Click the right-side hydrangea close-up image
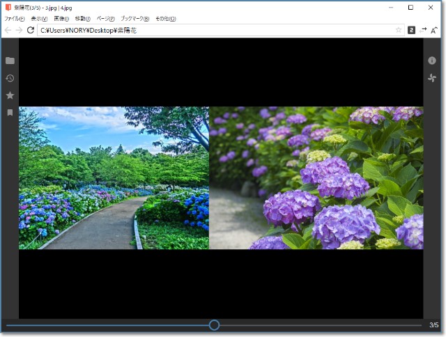Screen dimensions: 446x337 (x=316, y=178)
